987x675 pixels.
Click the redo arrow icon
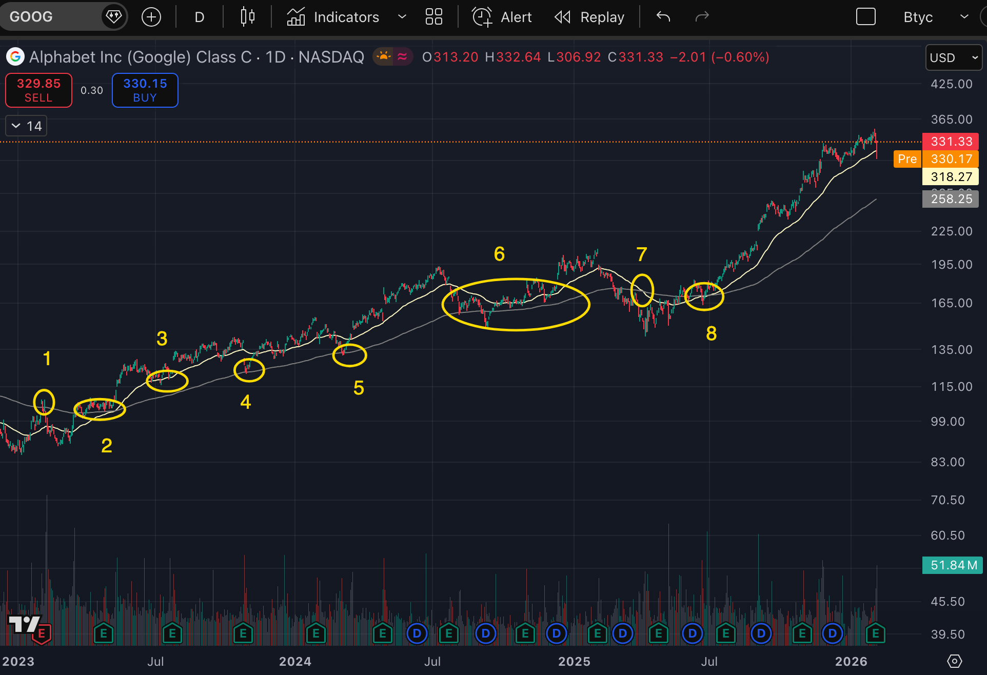[702, 17]
